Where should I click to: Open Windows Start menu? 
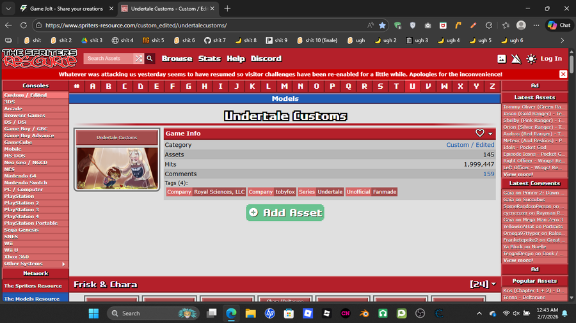click(93, 313)
